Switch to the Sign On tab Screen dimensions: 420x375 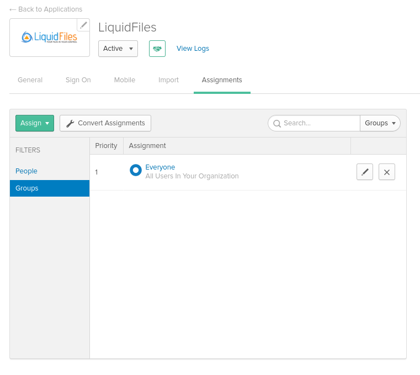click(x=78, y=80)
